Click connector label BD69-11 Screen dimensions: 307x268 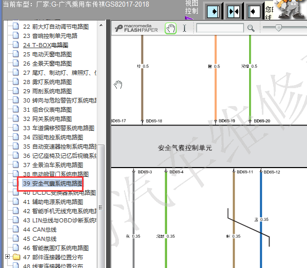pos(245,172)
